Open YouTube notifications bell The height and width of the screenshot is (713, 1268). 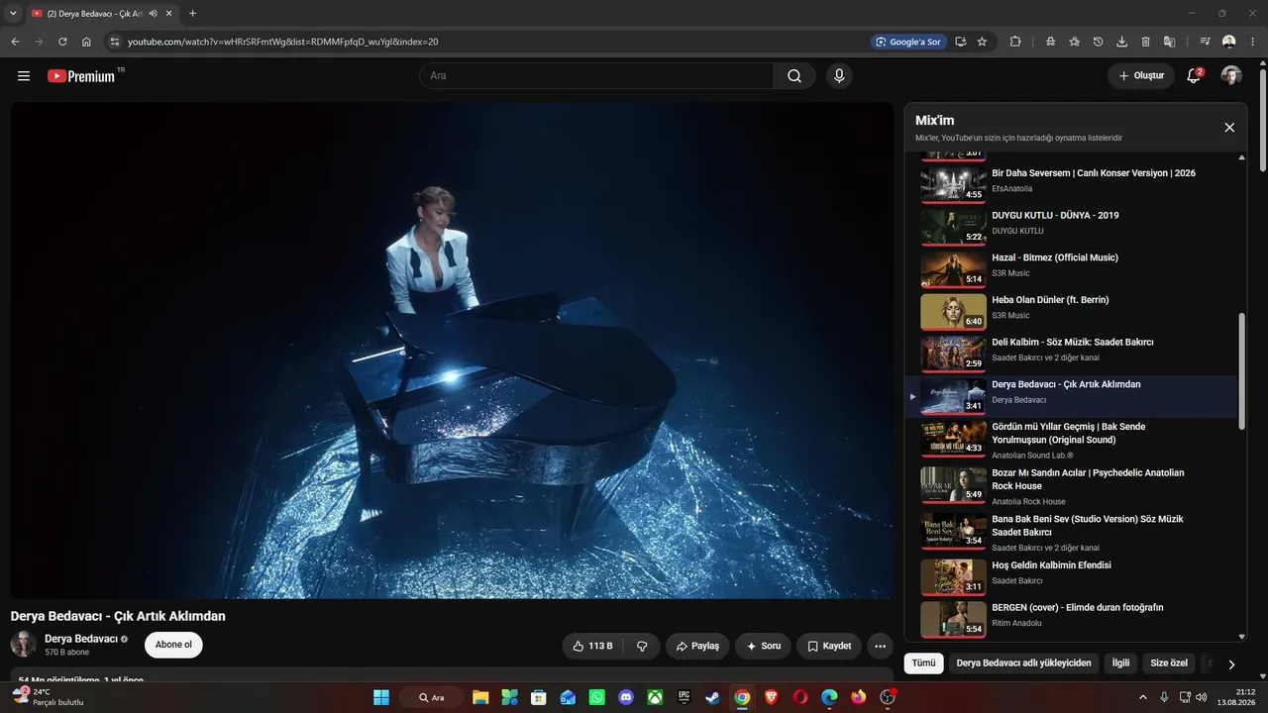point(1194,75)
